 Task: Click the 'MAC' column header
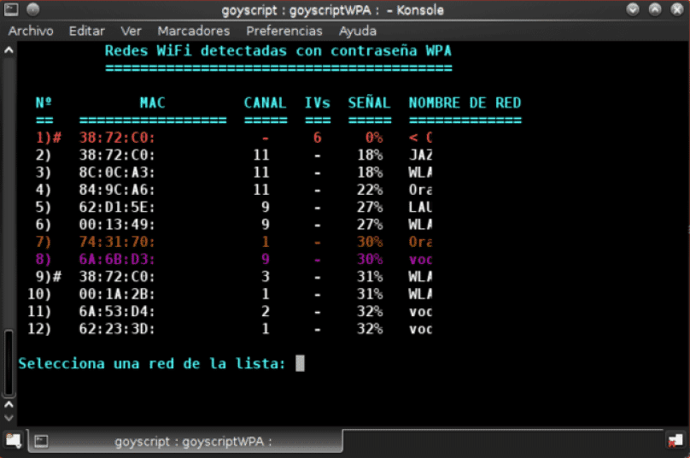point(152,103)
